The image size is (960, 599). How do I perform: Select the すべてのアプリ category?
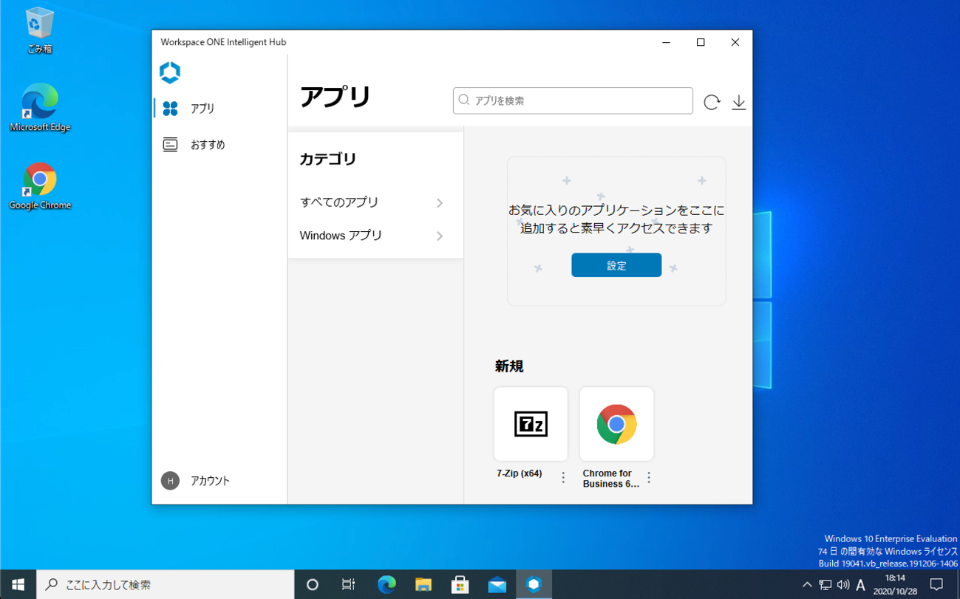(375, 202)
